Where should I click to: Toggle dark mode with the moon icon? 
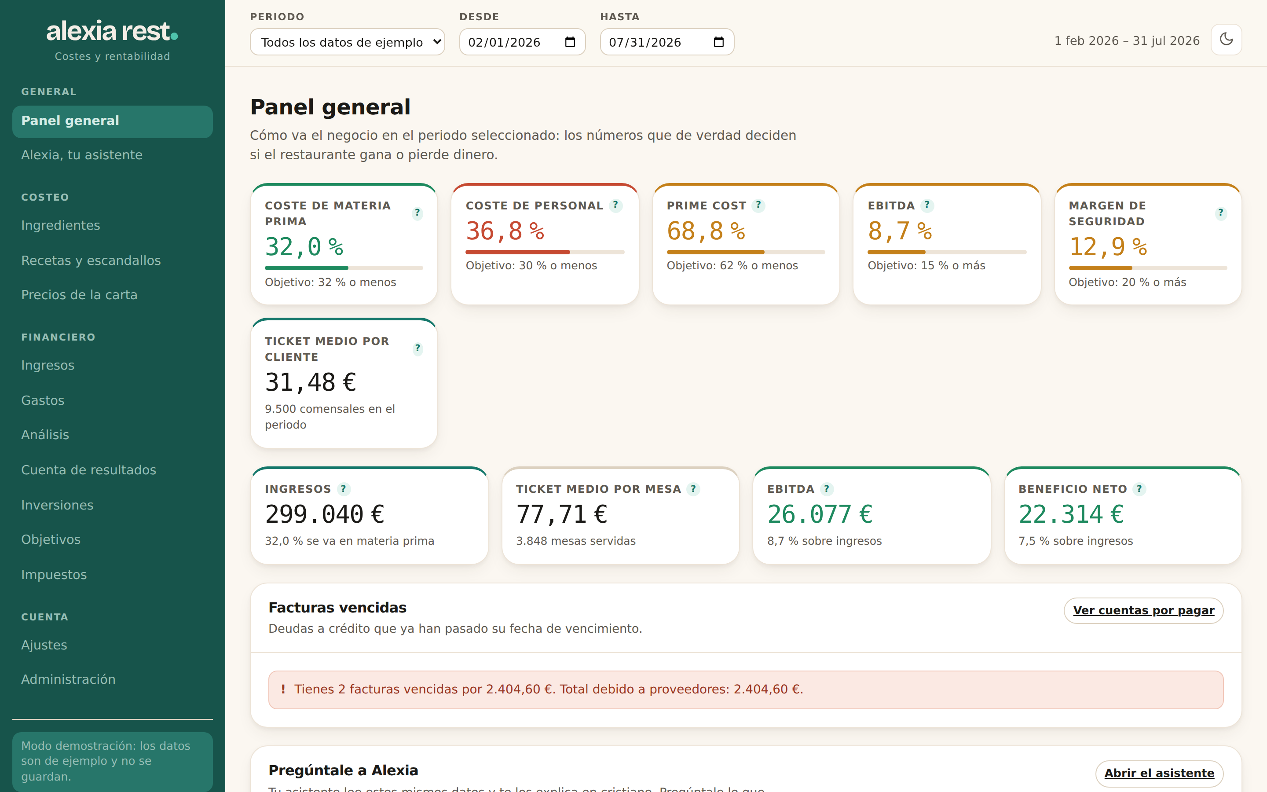point(1226,40)
